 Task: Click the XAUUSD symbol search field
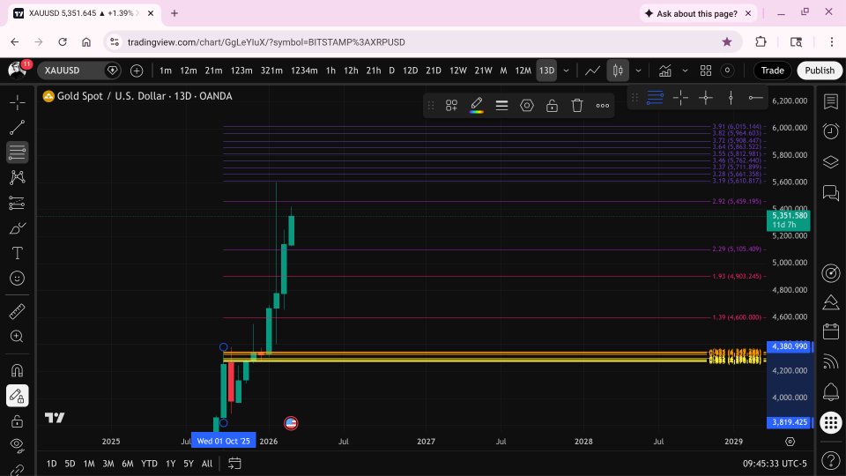coord(71,71)
